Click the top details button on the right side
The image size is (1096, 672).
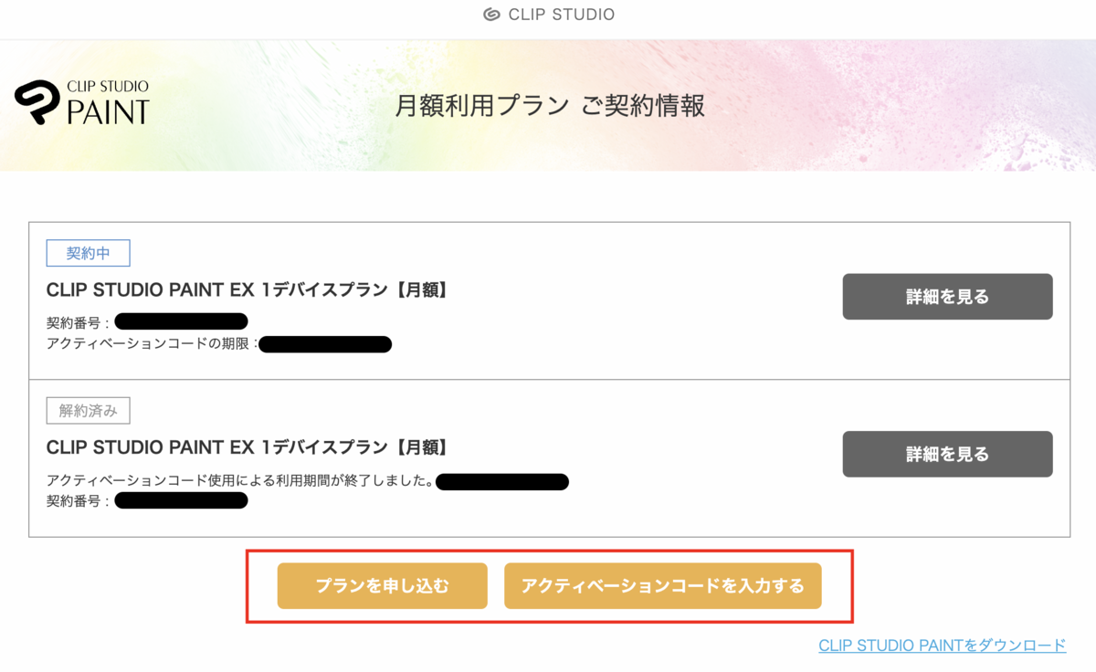[947, 296]
